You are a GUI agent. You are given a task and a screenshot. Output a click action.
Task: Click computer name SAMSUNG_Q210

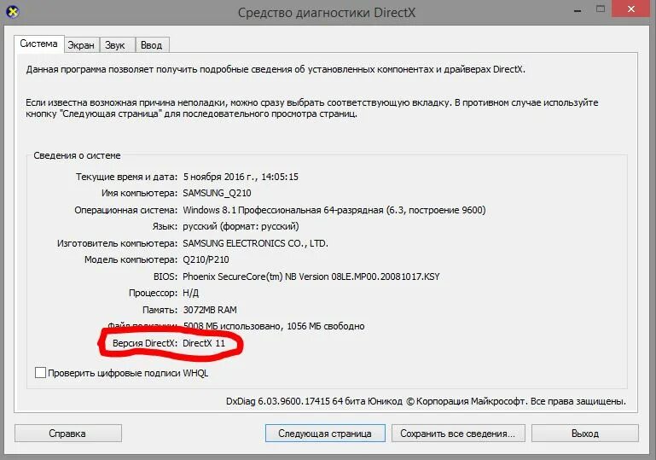tap(218, 194)
